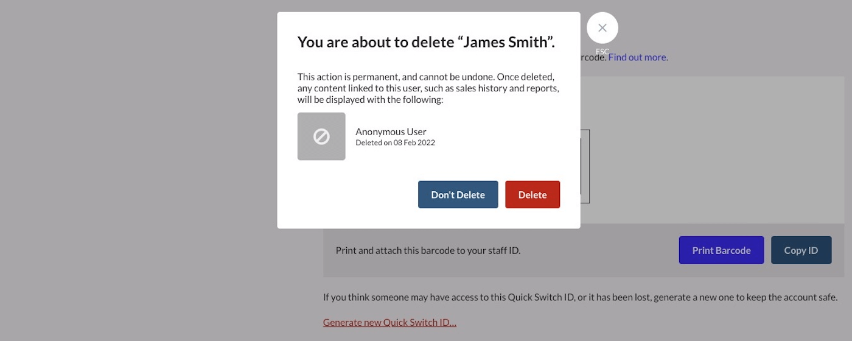
Task: Click the Print and attach barcode instruction text
Action: [428, 250]
